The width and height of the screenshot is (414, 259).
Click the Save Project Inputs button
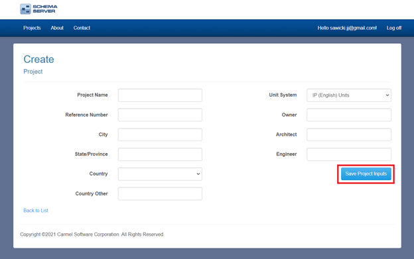[366, 174]
